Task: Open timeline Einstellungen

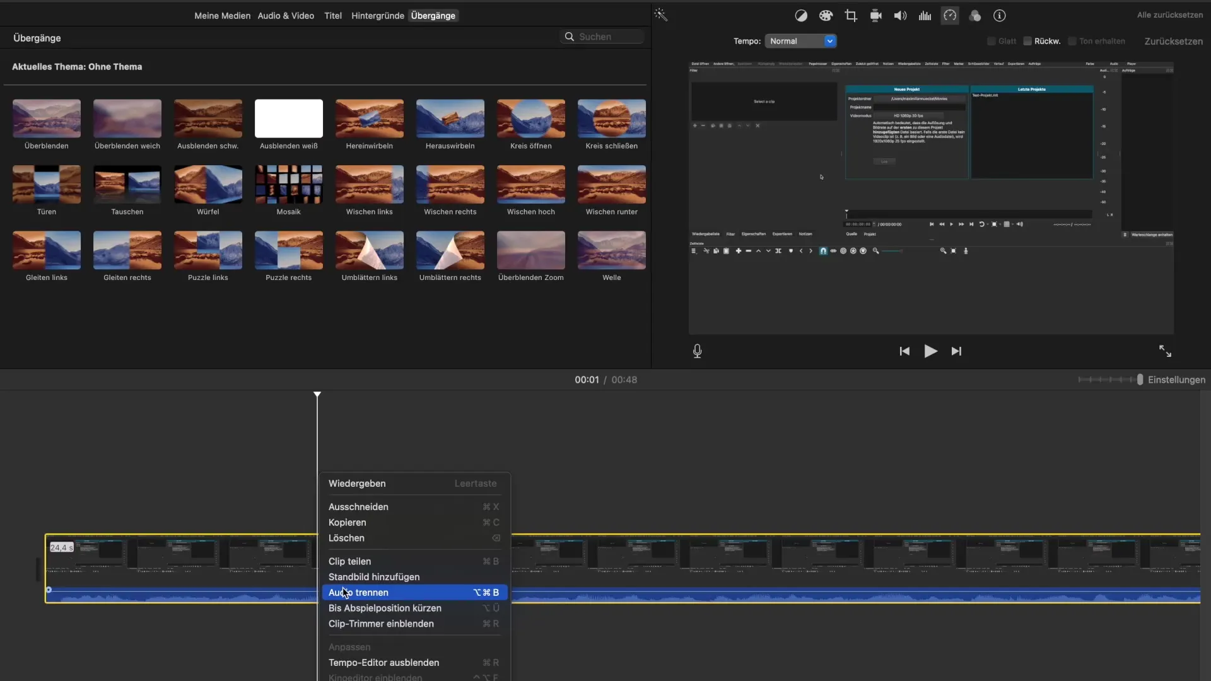Action: point(1176,380)
